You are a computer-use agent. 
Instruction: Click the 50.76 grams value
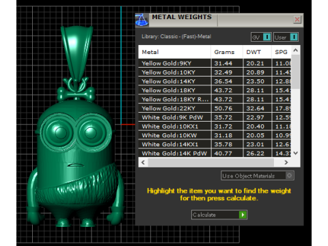(223, 108)
